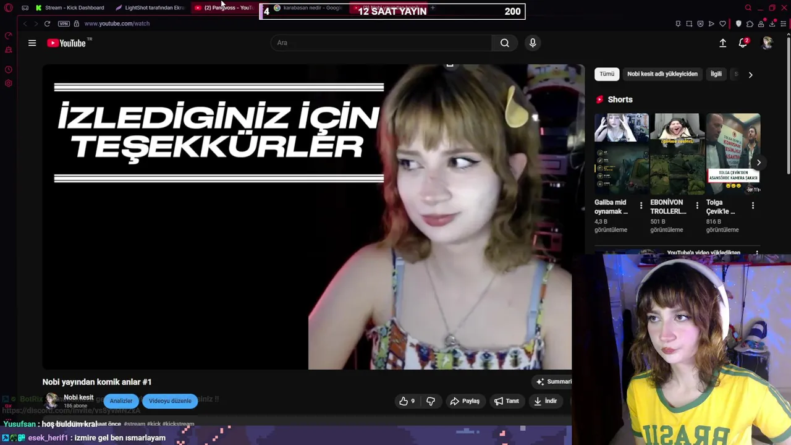791x445 pixels.
Task: Promote the video with Tanıt
Action: [x=506, y=401]
